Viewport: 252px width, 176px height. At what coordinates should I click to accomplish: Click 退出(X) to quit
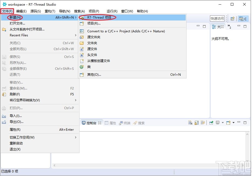click(x=40, y=149)
